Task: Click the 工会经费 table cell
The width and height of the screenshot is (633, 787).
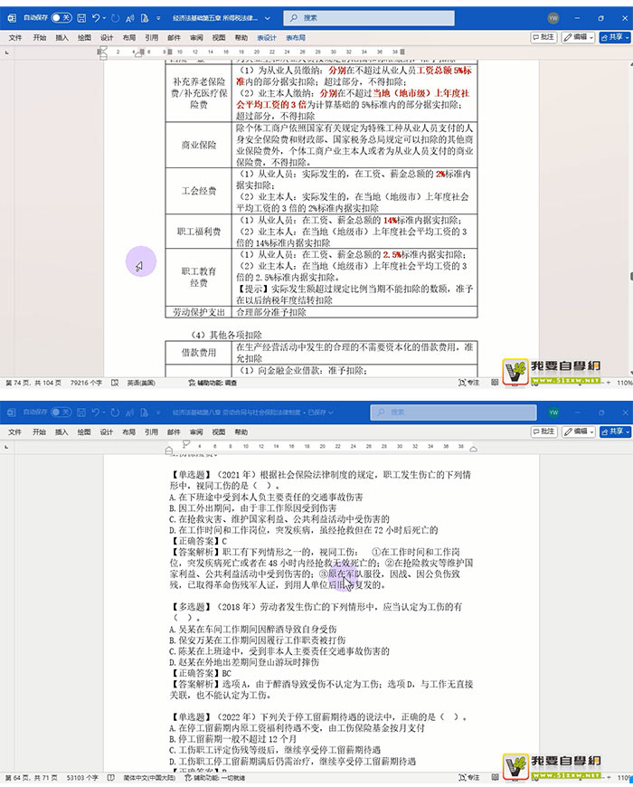Action: click(199, 191)
